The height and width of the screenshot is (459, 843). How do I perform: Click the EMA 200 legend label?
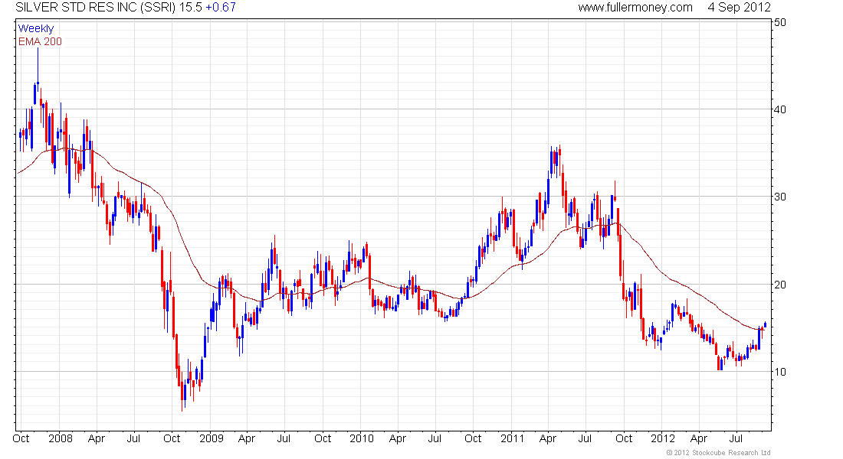point(40,41)
